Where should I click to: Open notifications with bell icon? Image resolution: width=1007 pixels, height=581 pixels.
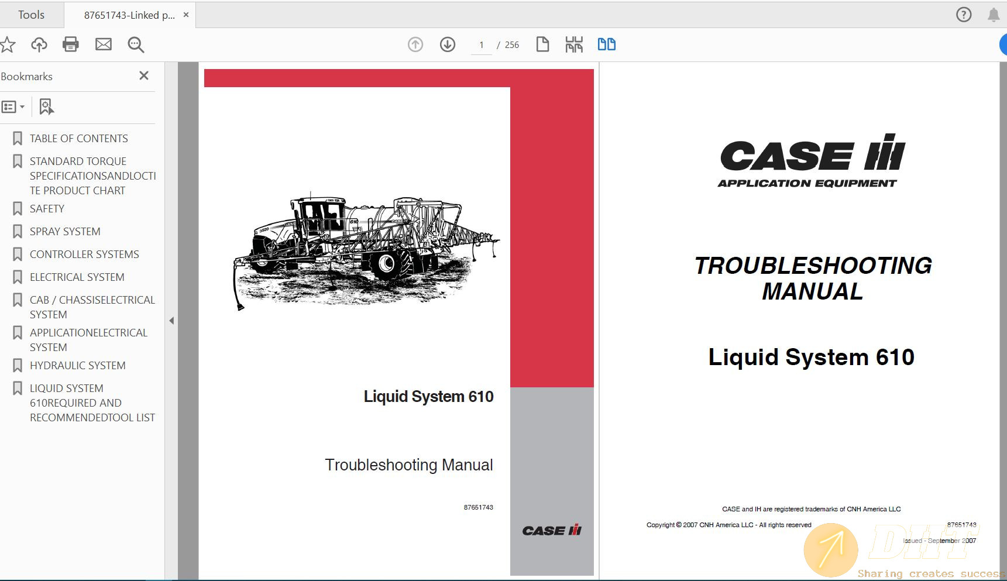pyautogui.click(x=993, y=15)
